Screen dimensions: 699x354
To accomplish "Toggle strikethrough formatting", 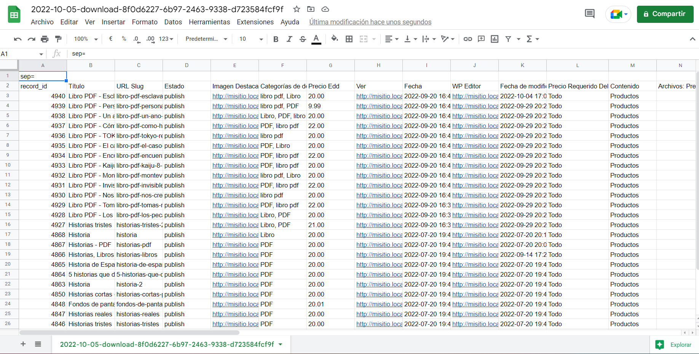I will (303, 39).
